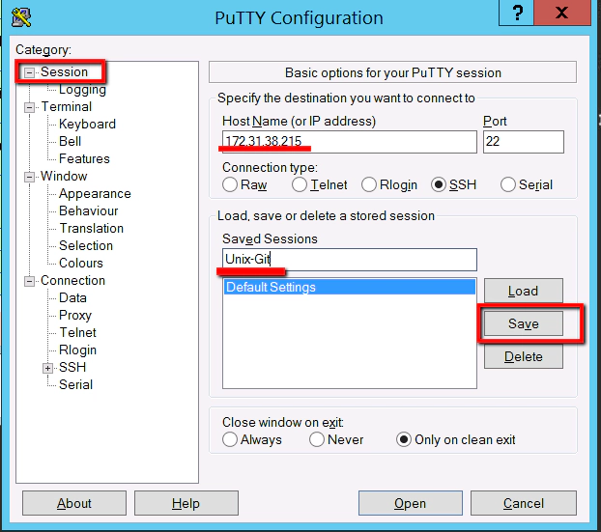
Task: Open the Colours settings category
Action: 81,264
